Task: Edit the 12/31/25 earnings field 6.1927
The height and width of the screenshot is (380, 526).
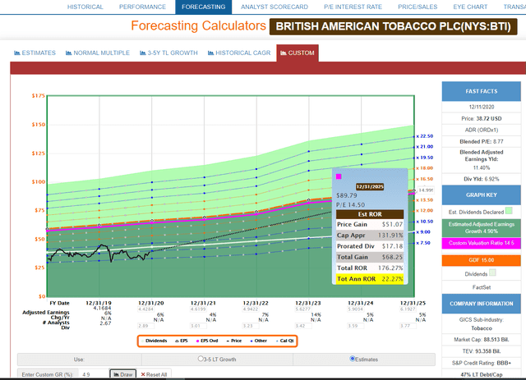Action: click(408, 309)
